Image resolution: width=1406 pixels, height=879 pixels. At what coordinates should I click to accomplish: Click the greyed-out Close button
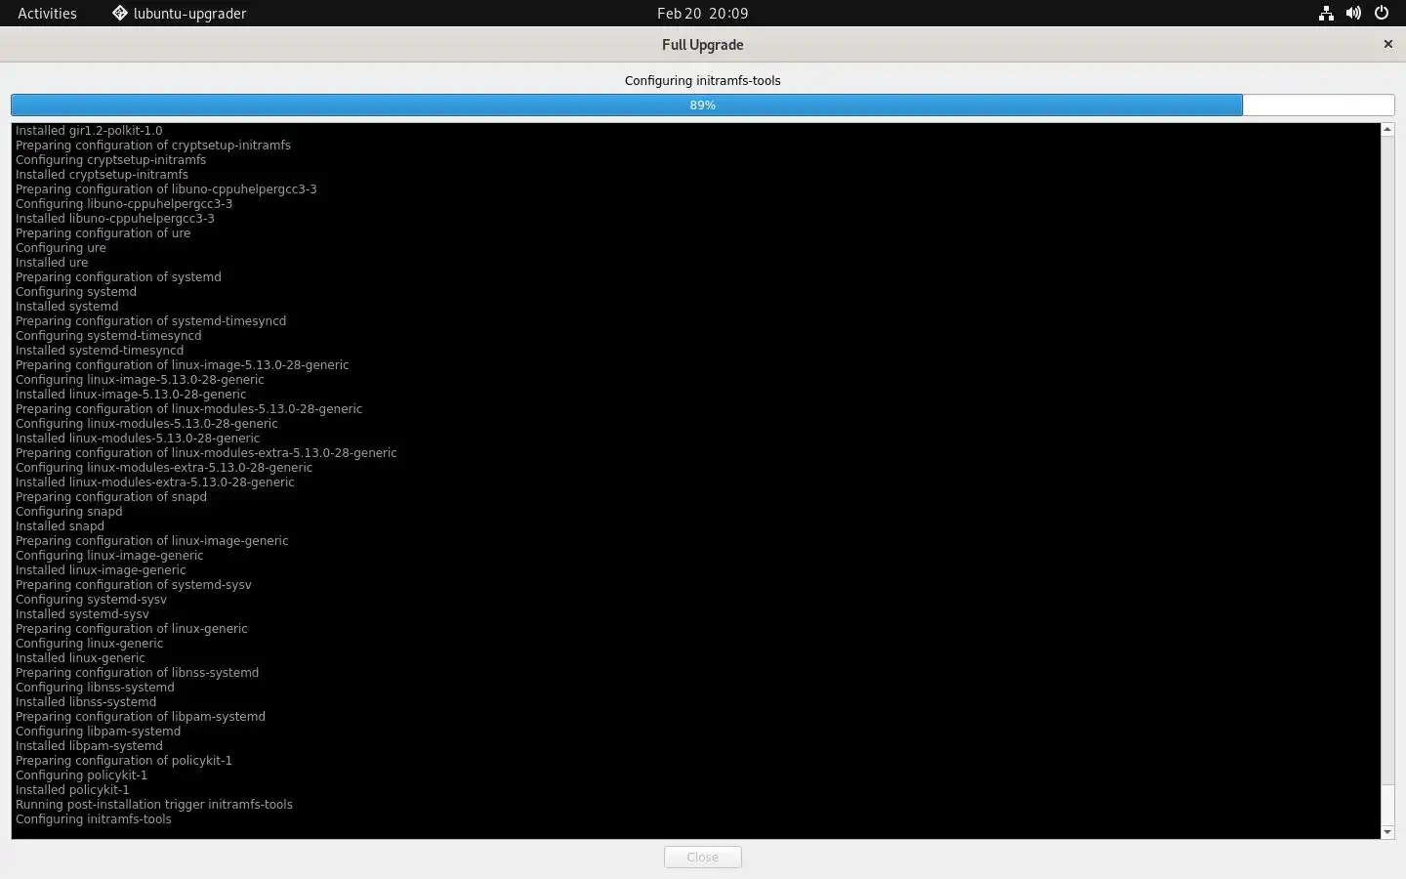coord(702,857)
